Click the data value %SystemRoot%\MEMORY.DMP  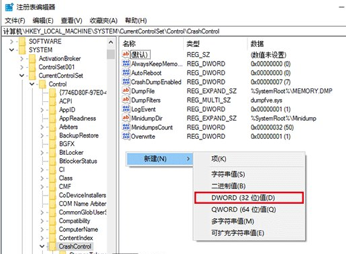292,91
